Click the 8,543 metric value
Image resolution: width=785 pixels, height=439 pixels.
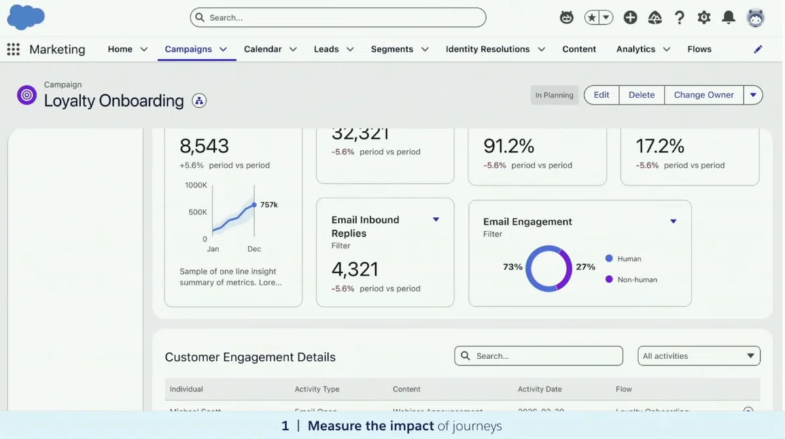click(x=204, y=146)
